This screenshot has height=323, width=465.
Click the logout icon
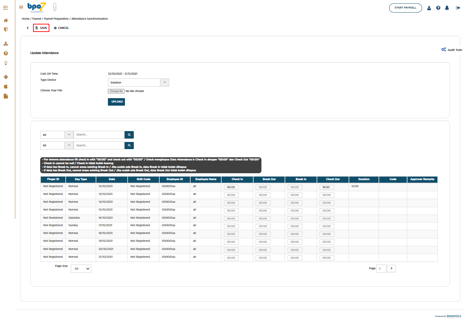[458, 8]
